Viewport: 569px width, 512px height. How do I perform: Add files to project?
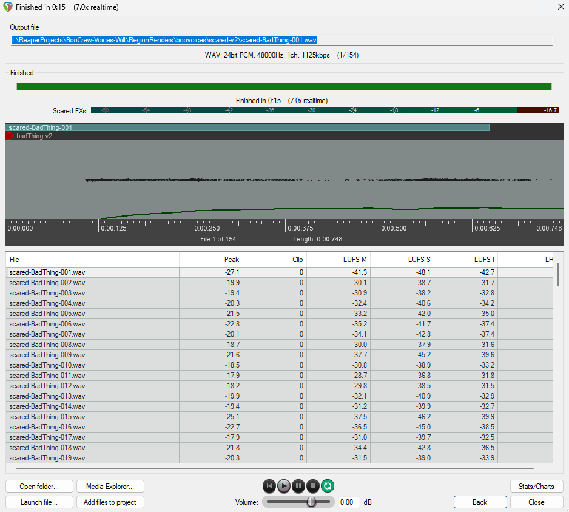110,502
